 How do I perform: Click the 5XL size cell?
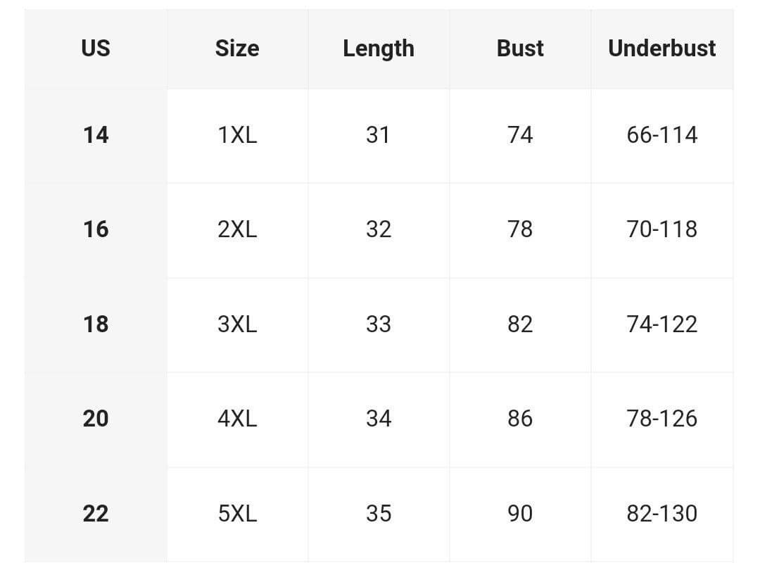237,513
